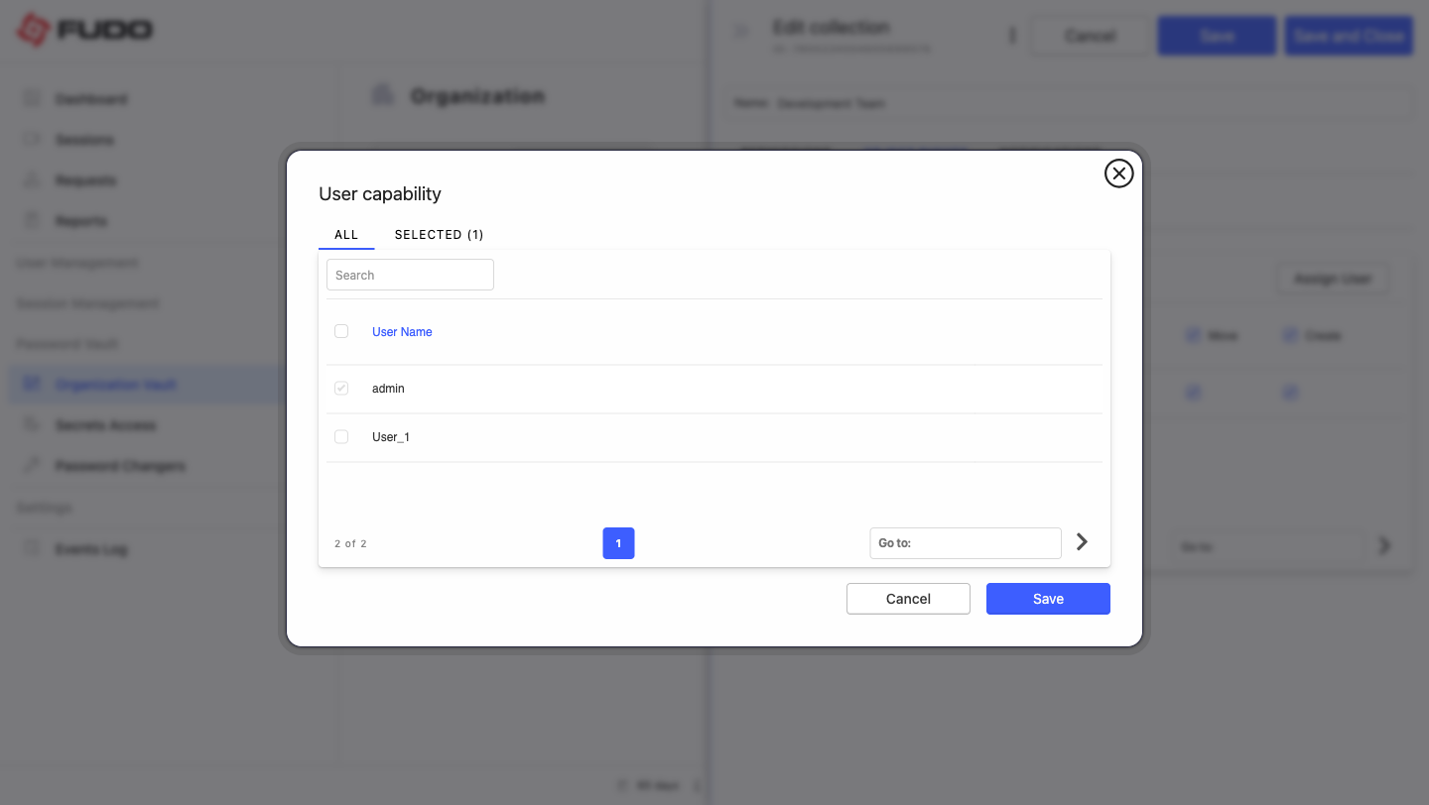This screenshot has width=1429, height=805.
Task: Open the Dashboard sidebar icon
Action: tap(33, 99)
